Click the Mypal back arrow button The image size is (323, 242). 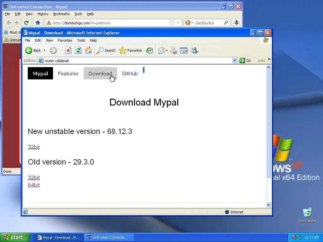click(9, 23)
